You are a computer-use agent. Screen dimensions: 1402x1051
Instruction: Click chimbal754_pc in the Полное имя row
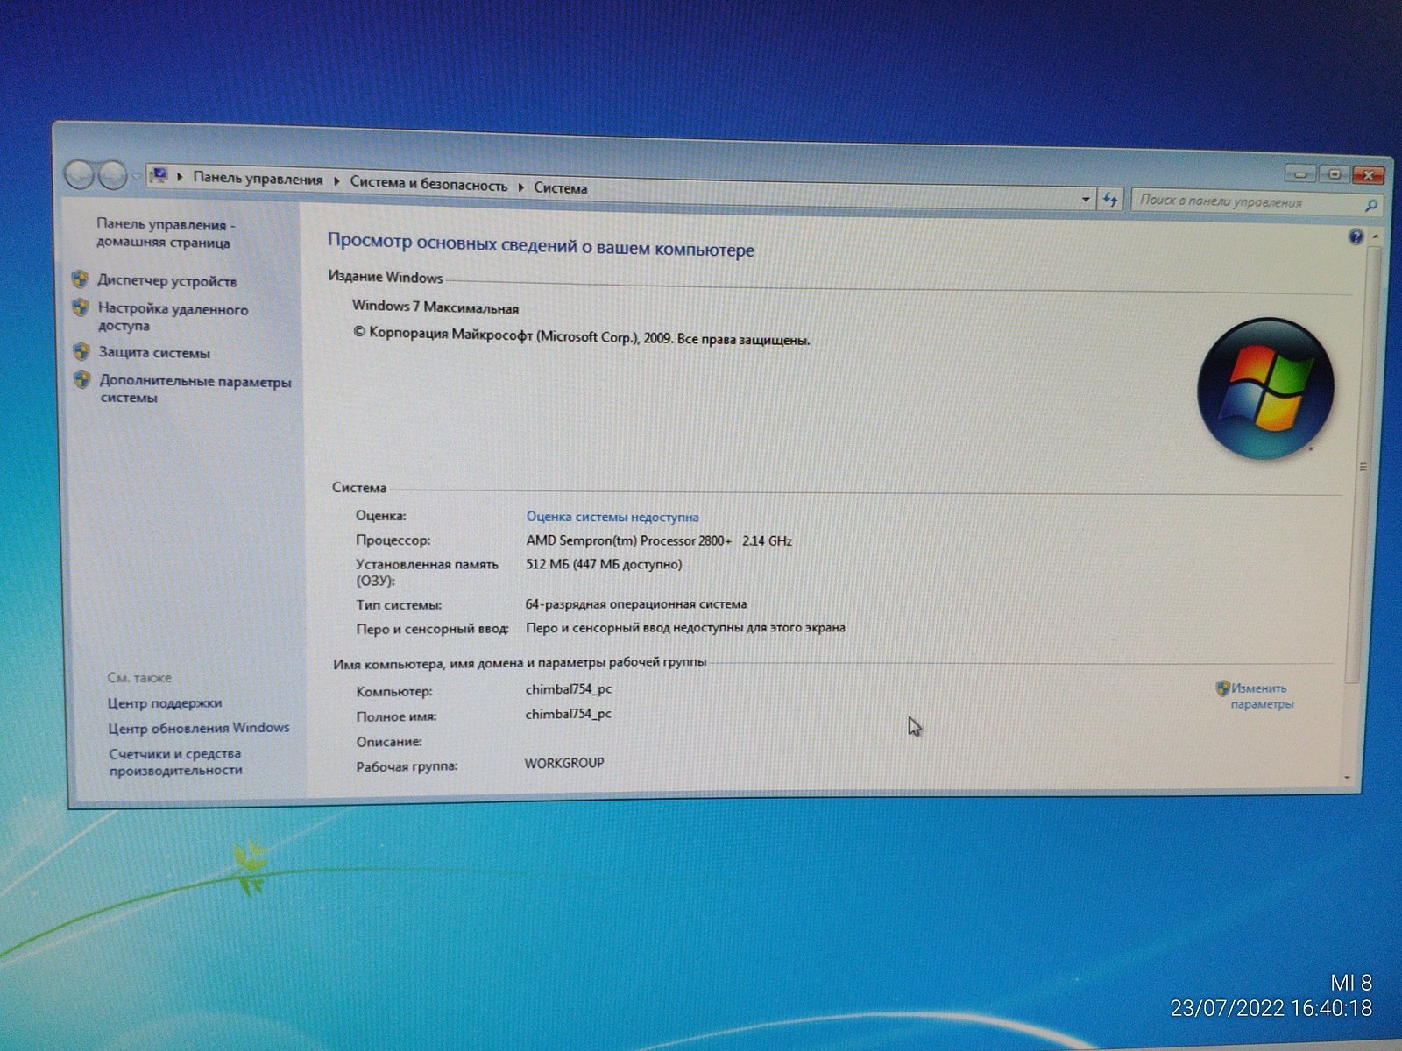pyautogui.click(x=569, y=714)
